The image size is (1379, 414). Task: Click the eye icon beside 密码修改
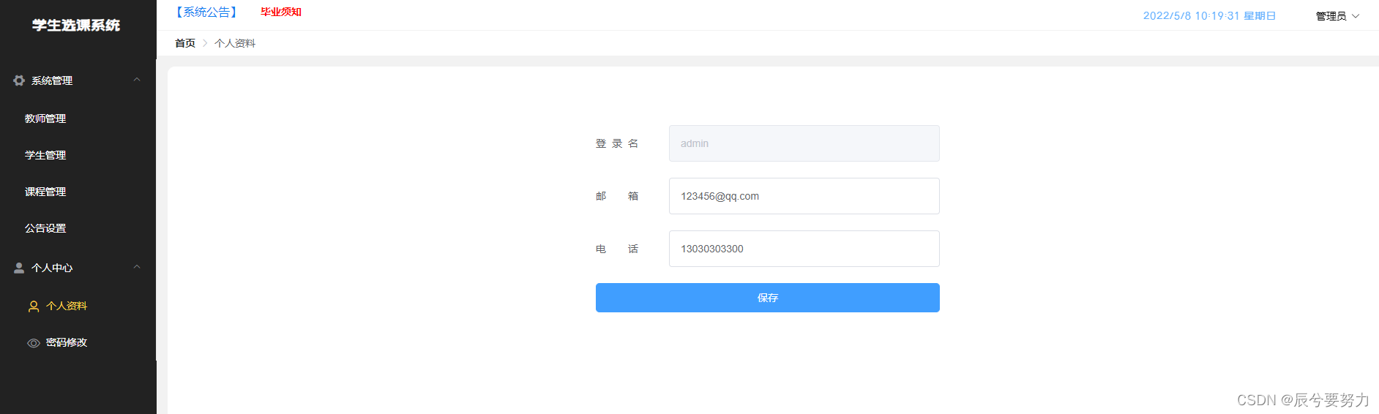tap(34, 343)
